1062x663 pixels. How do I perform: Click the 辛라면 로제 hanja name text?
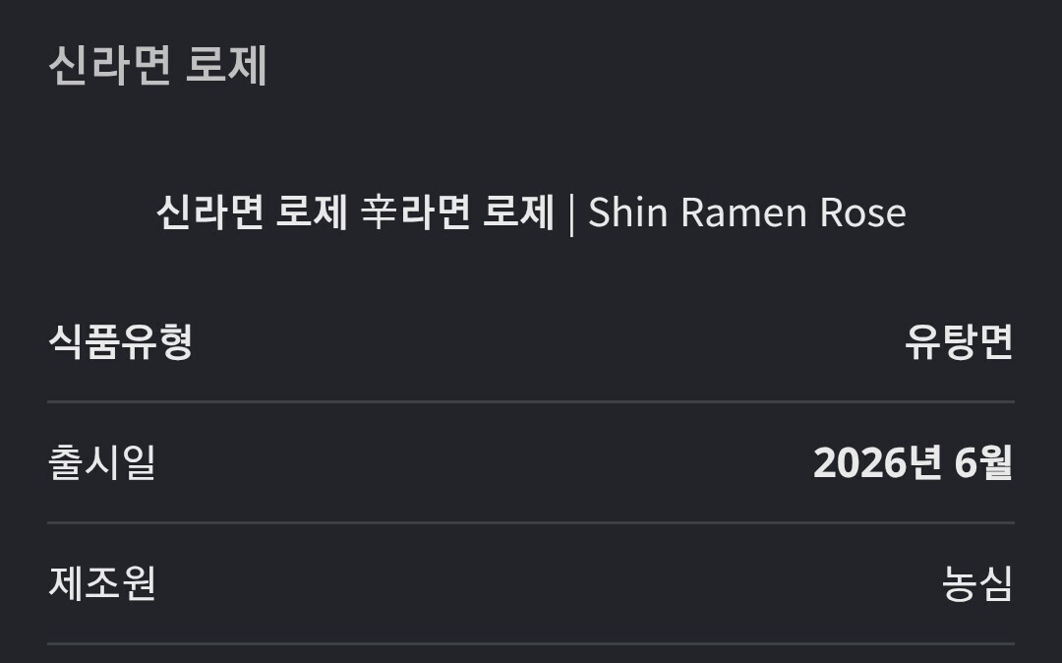pos(457,211)
